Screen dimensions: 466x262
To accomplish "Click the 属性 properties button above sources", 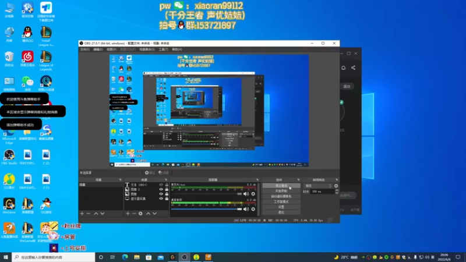I will coord(150,172).
